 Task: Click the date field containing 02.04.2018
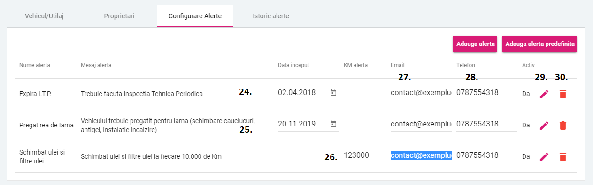308,93
